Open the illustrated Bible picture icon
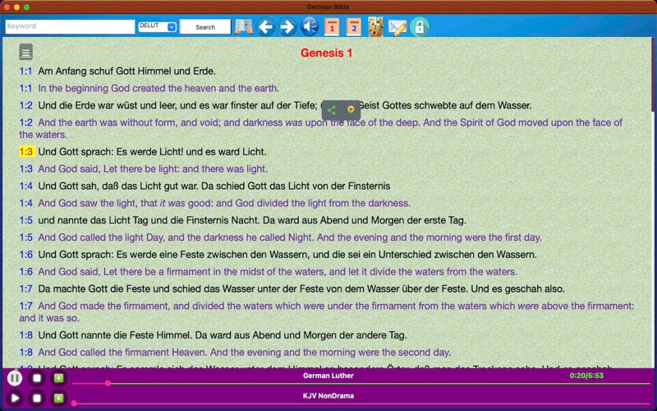Viewport: 657px width, 411px height. coord(375,27)
